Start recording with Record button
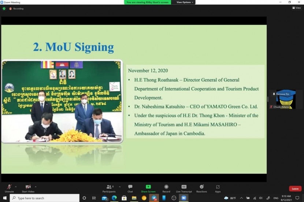This screenshot has width=304, height=202. coord(166,188)
